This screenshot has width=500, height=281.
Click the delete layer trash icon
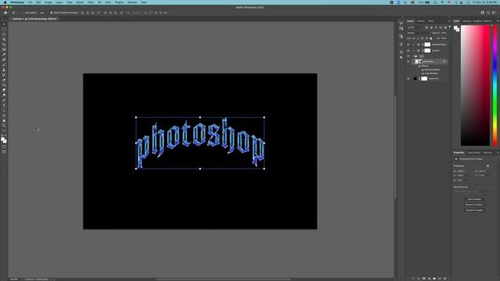pyautogui.click(x=445, y=279)
